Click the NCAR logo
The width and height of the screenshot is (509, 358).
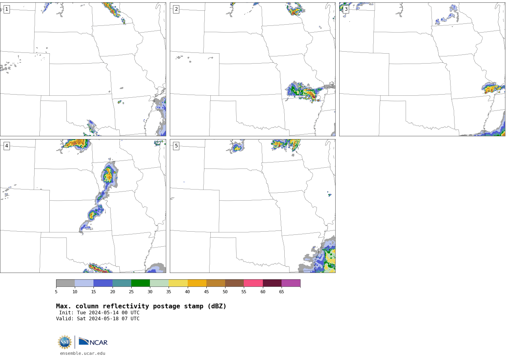[93, 342]
